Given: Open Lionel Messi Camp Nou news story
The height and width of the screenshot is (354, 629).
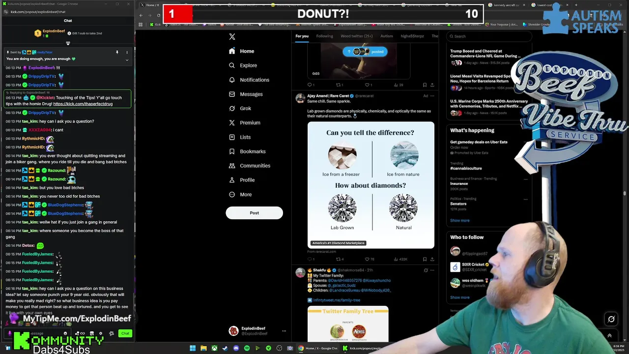Looking at the screenshot, I should click(482, 79).
